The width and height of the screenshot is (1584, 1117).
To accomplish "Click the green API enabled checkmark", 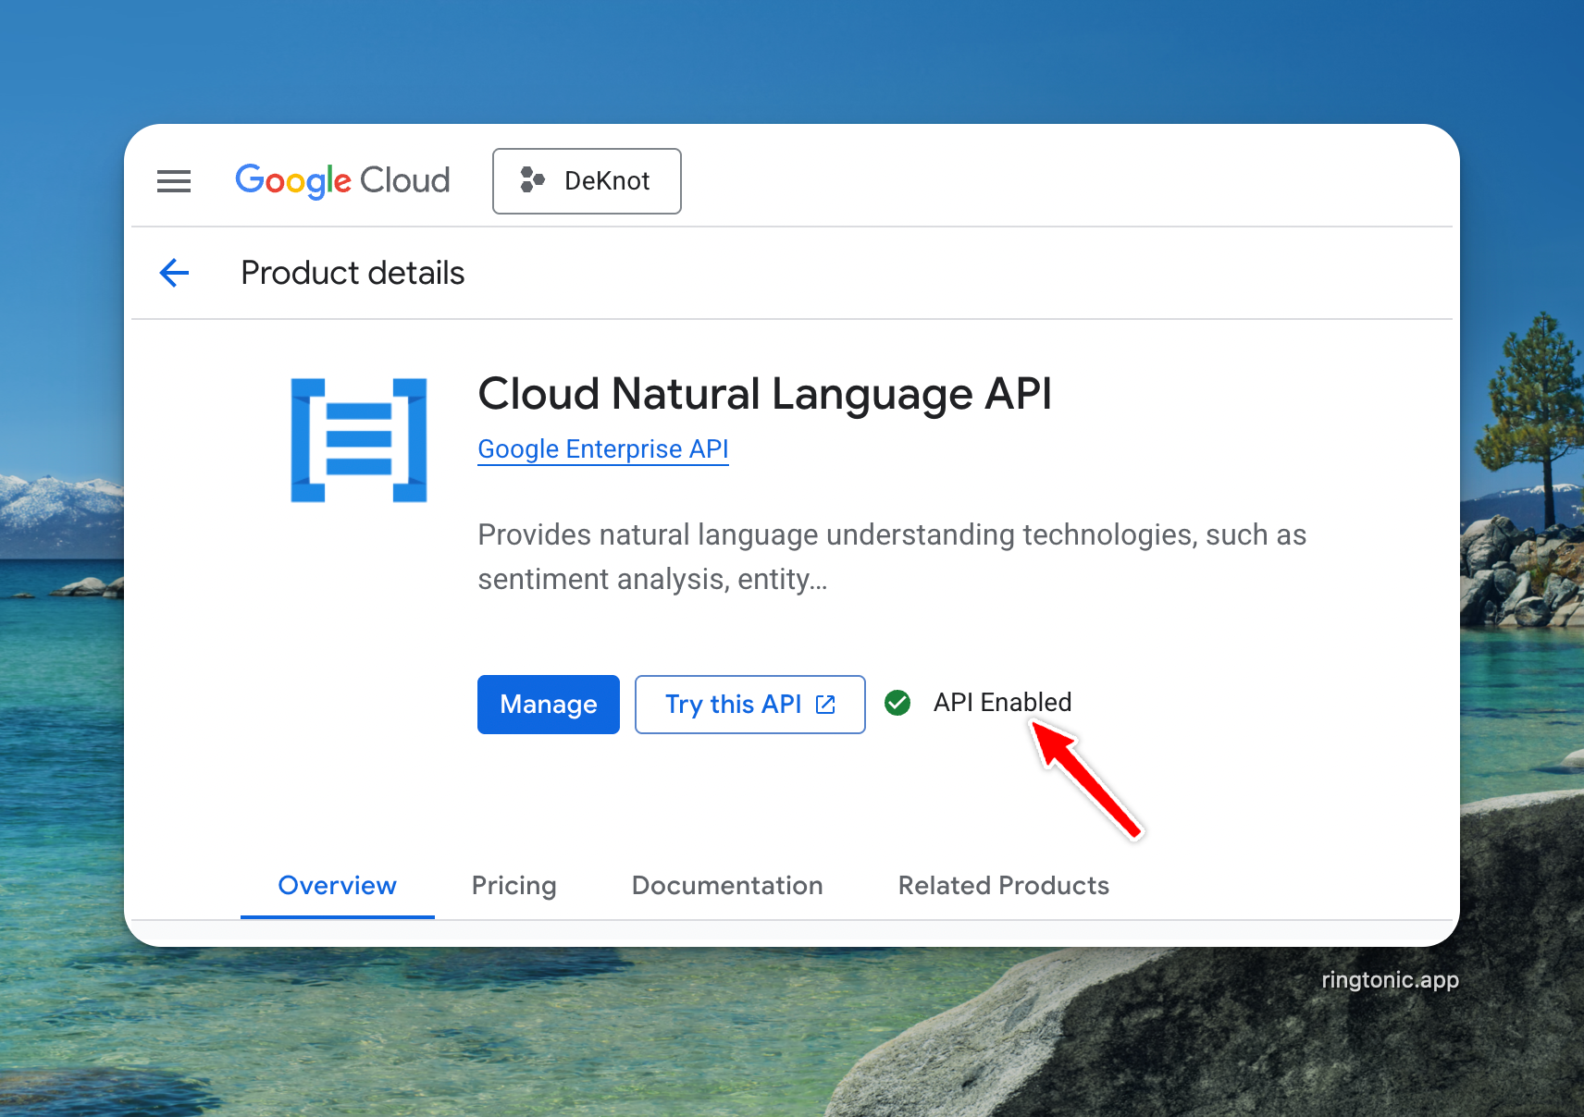I will tap(897, 704).
